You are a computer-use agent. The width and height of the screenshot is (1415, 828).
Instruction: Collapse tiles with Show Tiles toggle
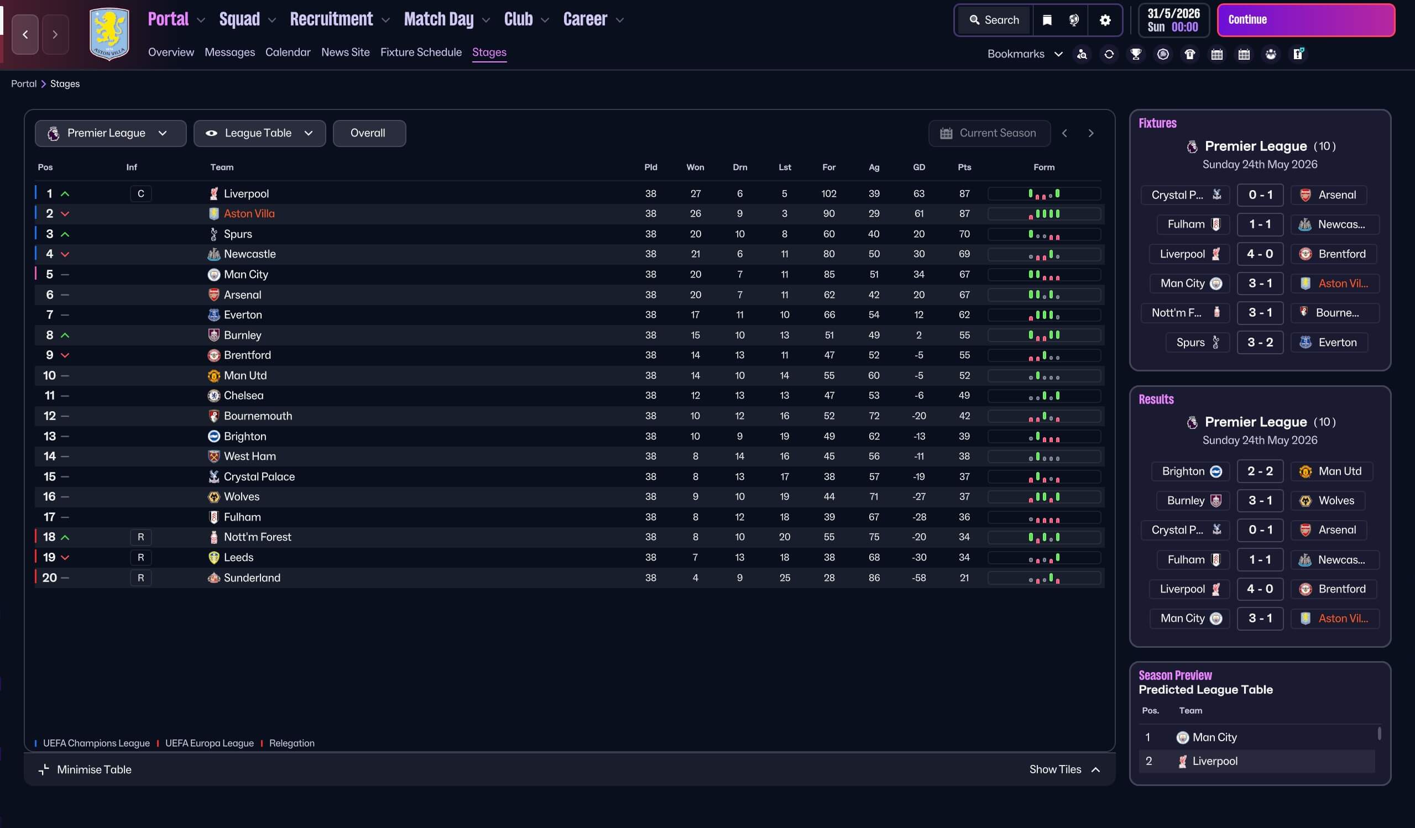pyautogui.click(x=1064, y=769)
